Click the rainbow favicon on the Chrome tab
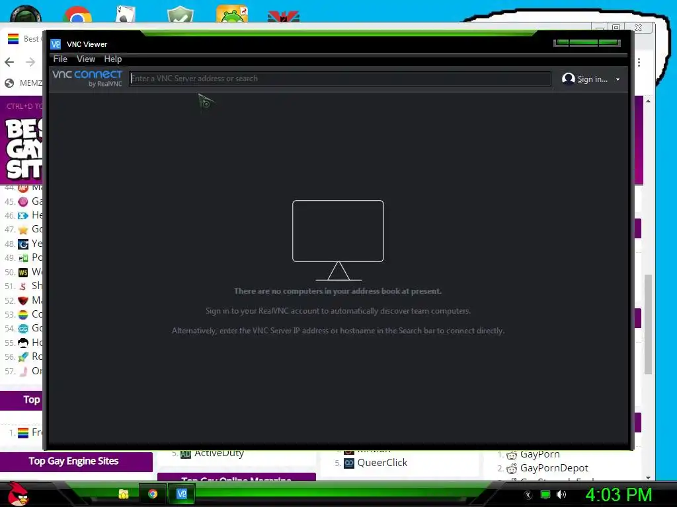677x507 pixels. (x=13, y=39)
